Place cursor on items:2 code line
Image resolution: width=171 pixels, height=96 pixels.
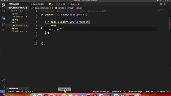tap(55, 26)
